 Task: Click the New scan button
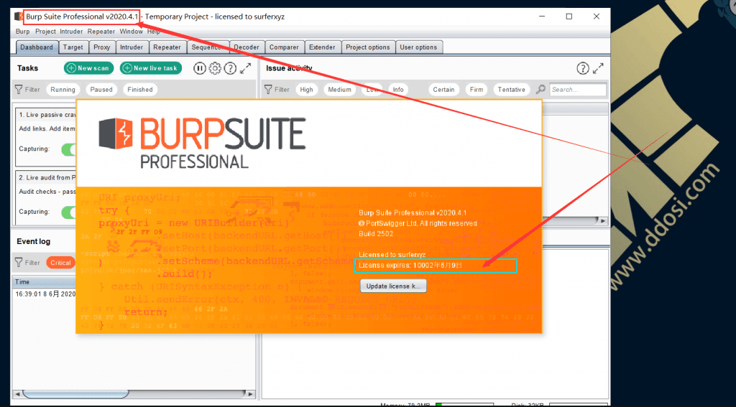[88, 68]
